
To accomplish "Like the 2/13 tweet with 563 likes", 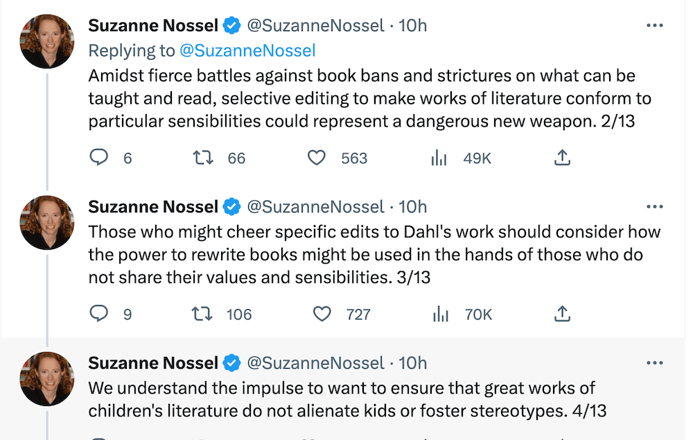I will click(x=317, y=158).
